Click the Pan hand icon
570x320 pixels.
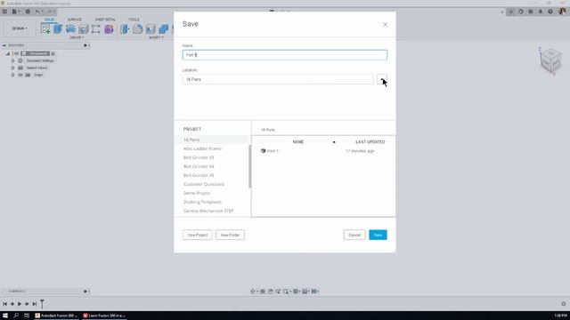coord(271,292)
